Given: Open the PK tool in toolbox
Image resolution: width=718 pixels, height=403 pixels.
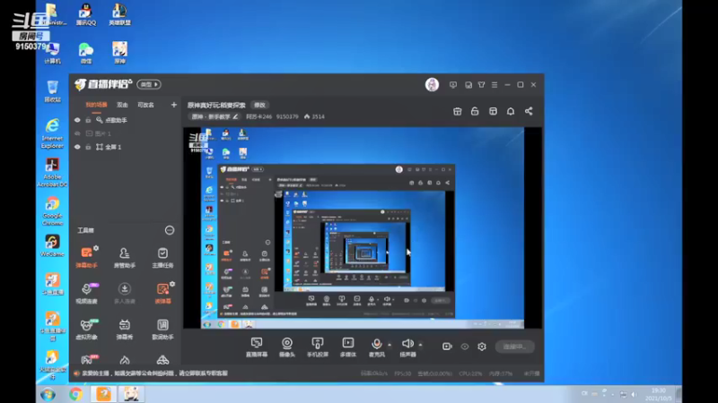Looking at the screenshot, I should (x=86, y=360).
